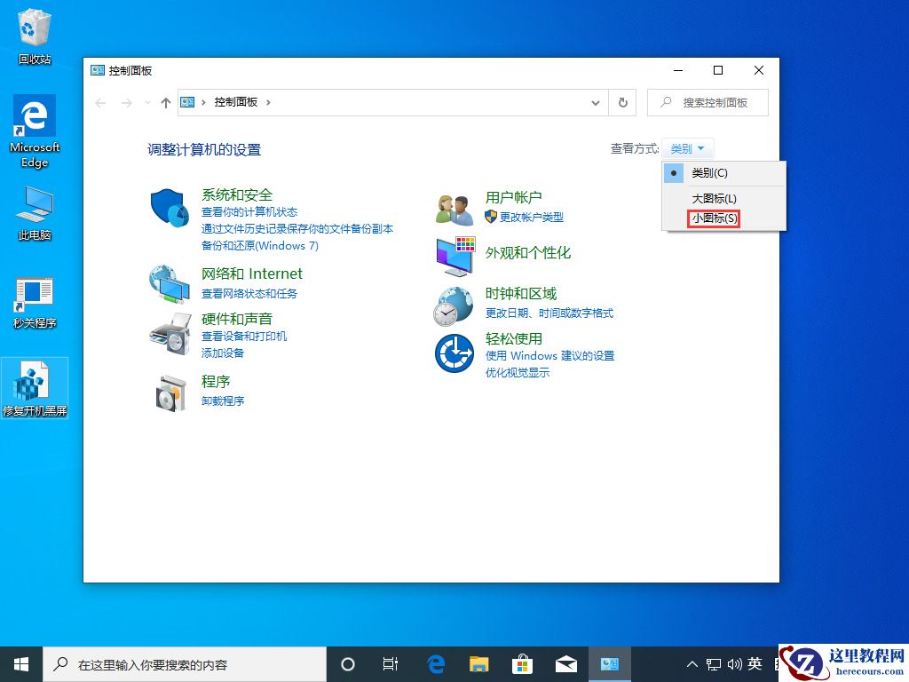The height and width of the screenshot is (682, 909).
Task: Click the refresh icon in address bar
Action: pyautogui.click(x=622, y=102)
